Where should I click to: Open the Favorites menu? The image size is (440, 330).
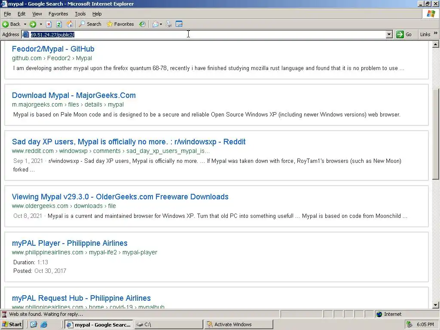tap(58, 14)
